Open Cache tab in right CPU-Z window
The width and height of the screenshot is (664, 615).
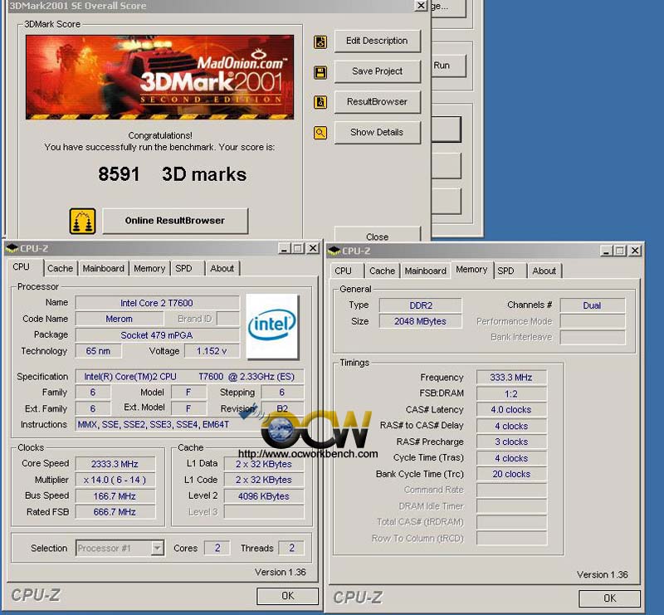coord(382,271)
